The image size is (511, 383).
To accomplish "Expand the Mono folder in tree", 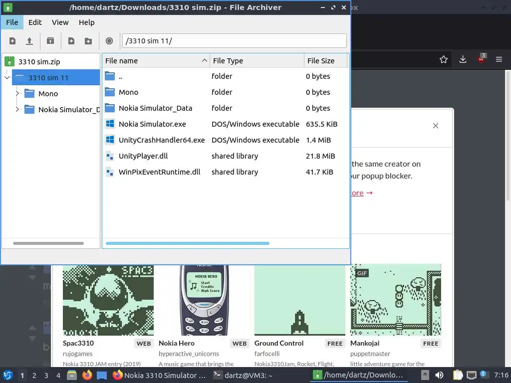I will click(17, 93).
